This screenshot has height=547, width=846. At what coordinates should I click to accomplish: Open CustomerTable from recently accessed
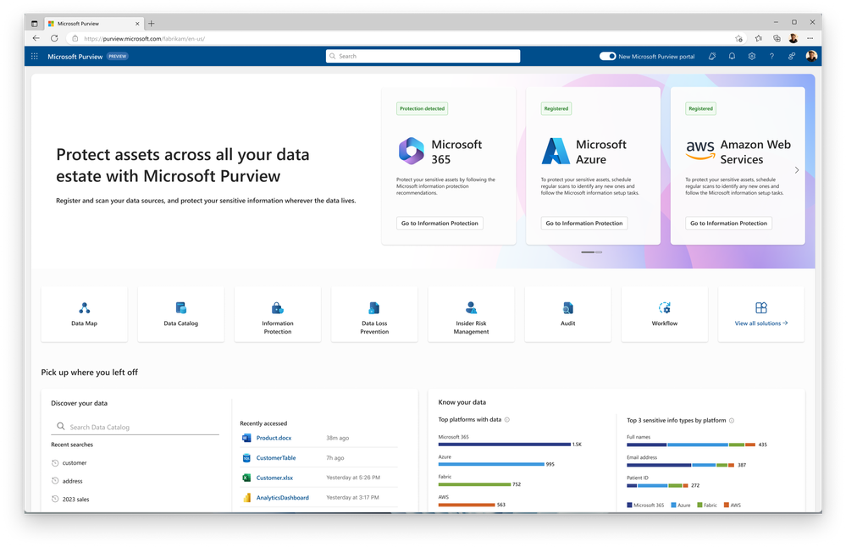click(x=276, y=458)
